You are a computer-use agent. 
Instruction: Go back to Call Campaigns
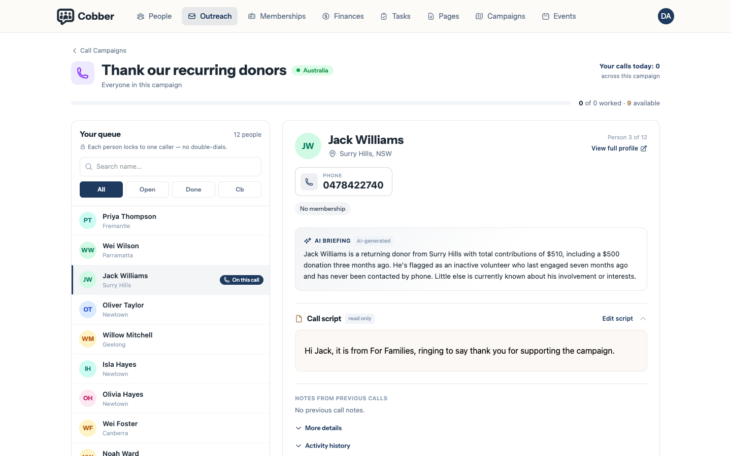coord(99,51)
